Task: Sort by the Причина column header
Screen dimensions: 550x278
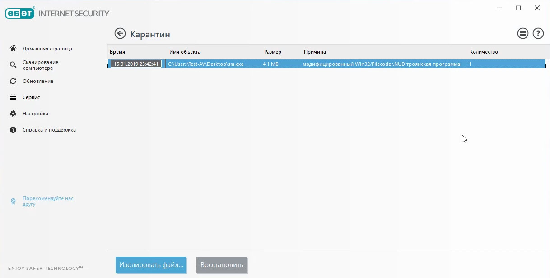Action: pyautogui.click(x=315, y=52)
